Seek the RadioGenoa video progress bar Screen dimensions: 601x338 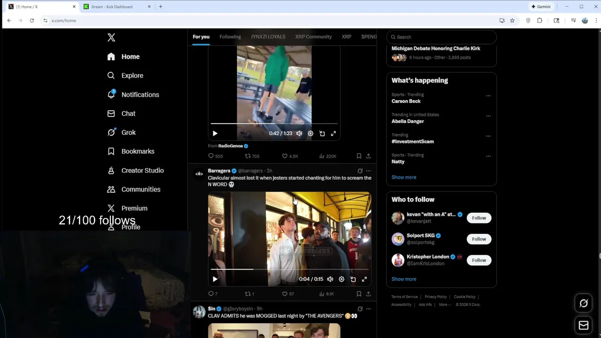[x=274, y=123]
